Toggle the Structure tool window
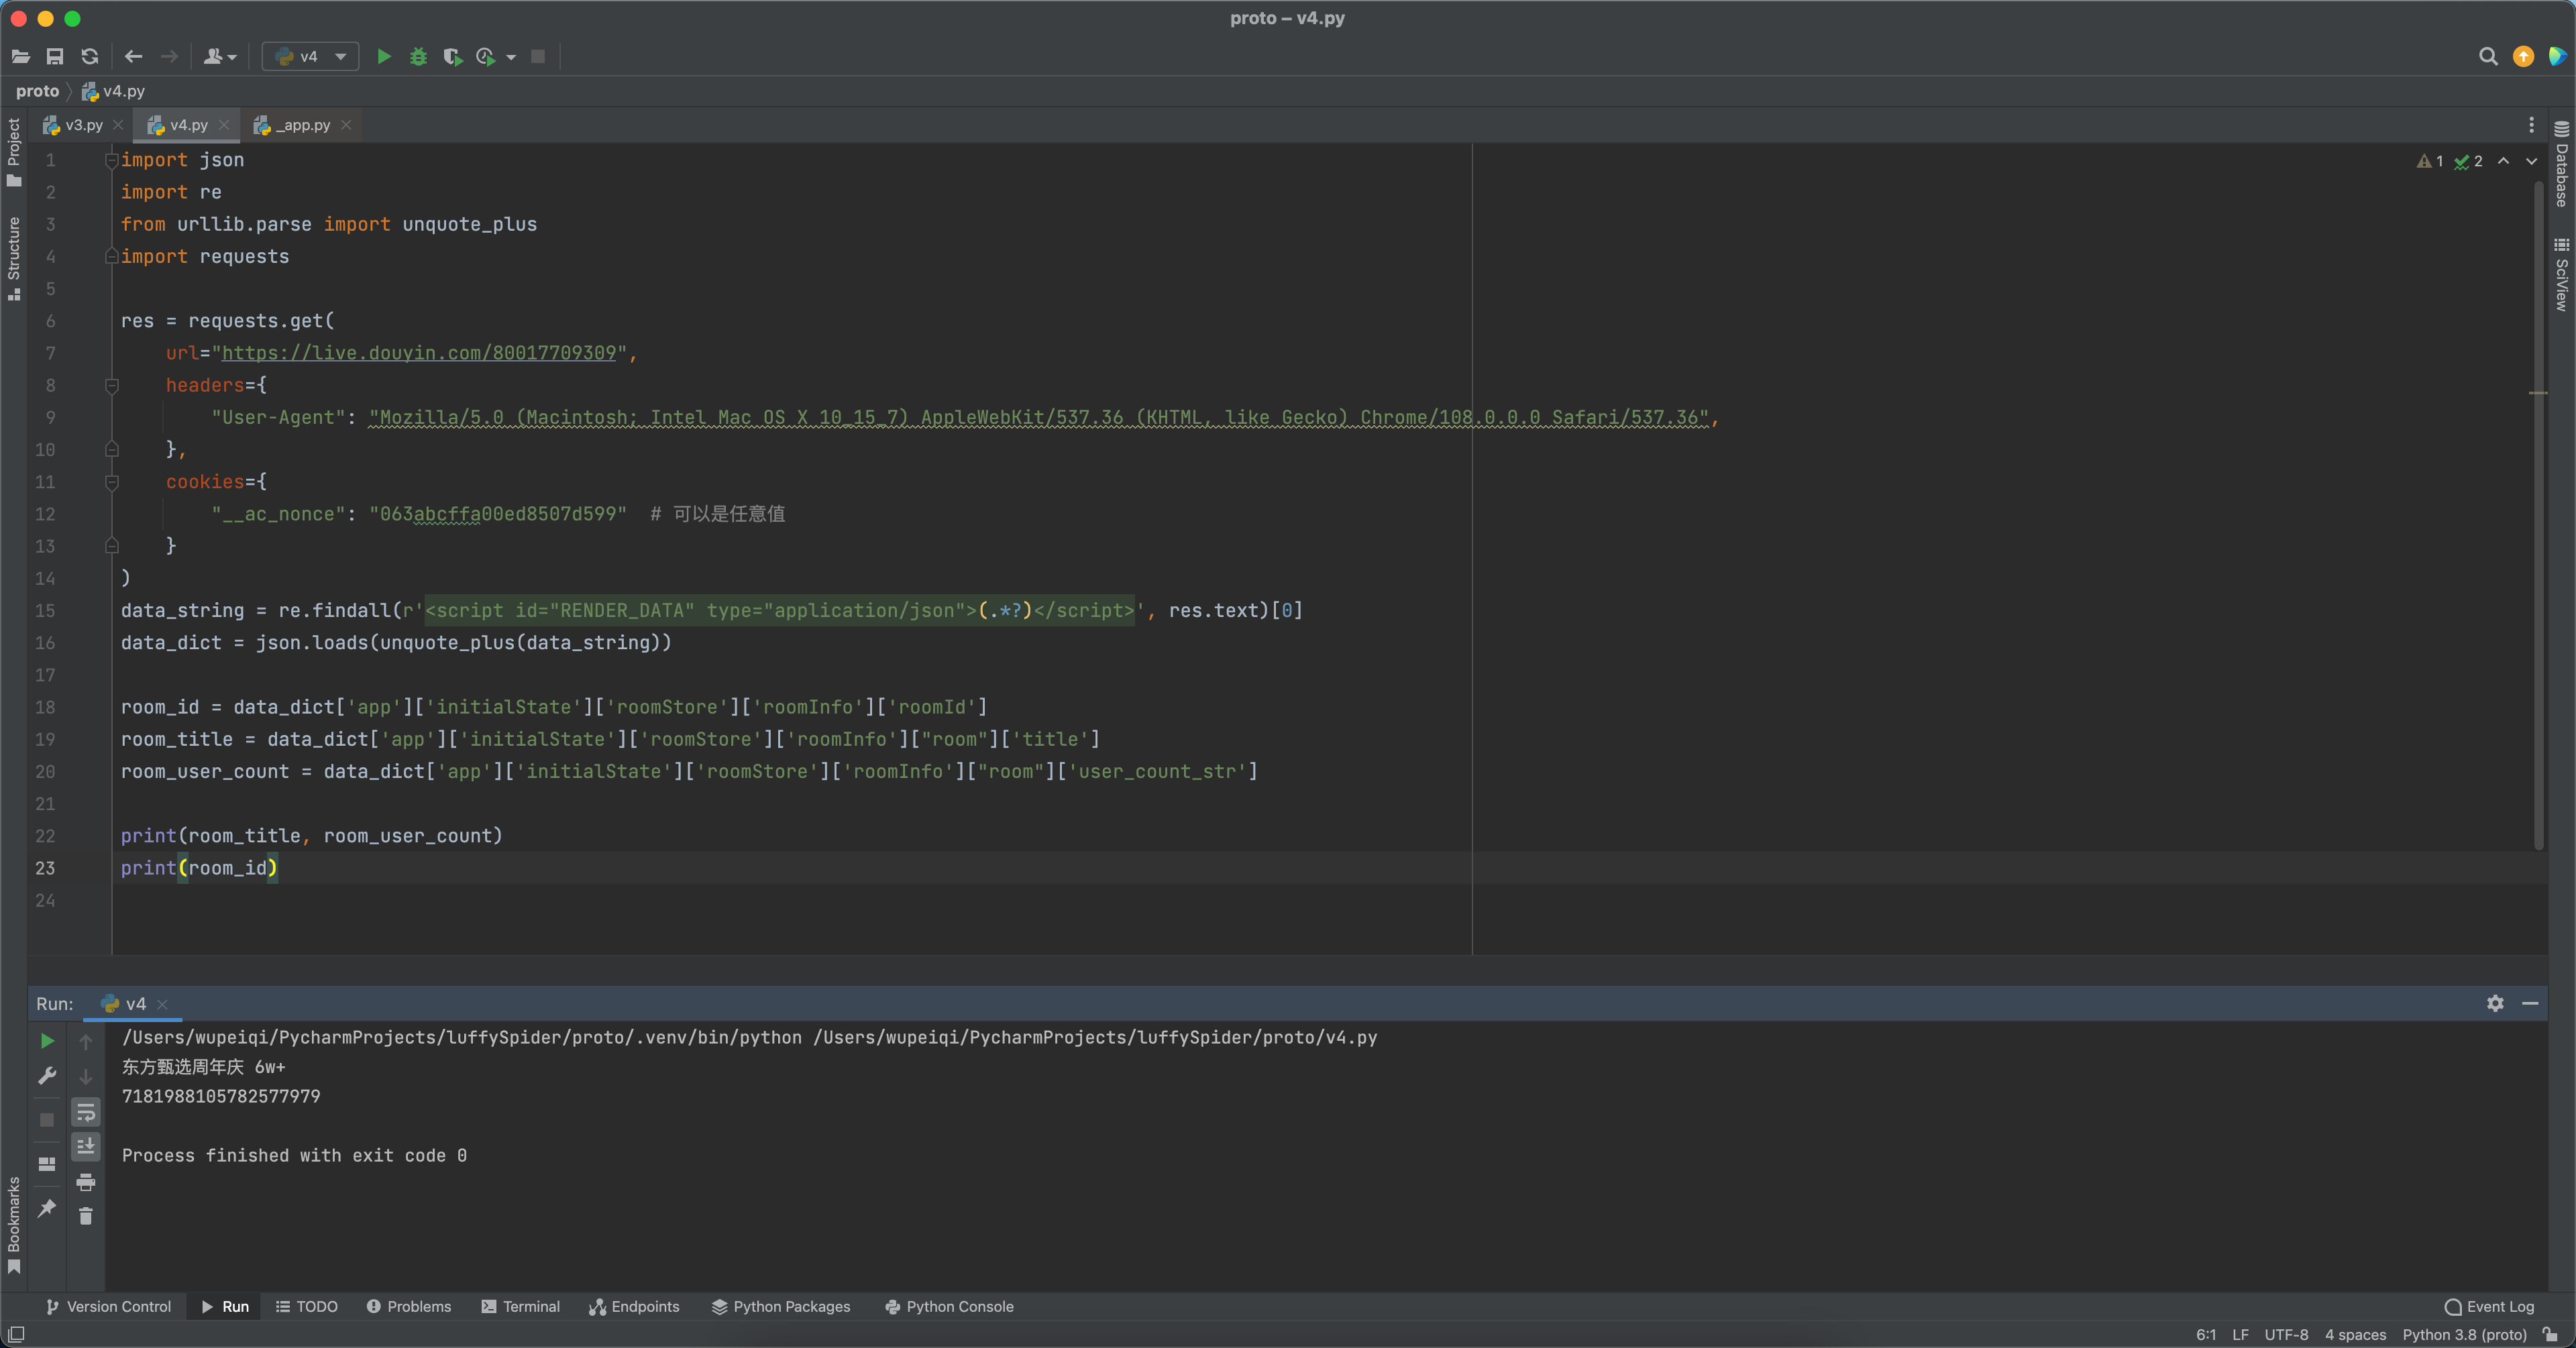This screenshot has height=1348, width=2576. pyautogui.click(x=14, y=258)
